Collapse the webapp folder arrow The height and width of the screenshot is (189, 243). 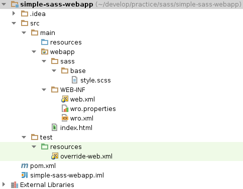coord(34,52)
